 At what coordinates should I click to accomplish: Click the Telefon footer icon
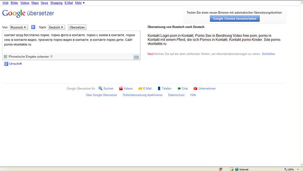159,88
